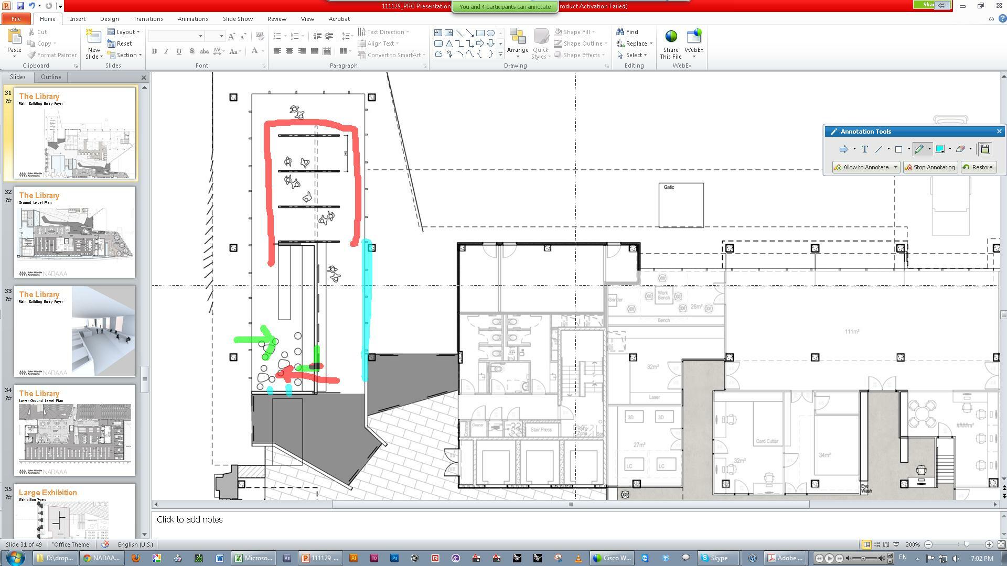Viewport: 1007px width, 566px height.
Task: Open the Animations ribbon tab
Action: [x=192, y=19]
